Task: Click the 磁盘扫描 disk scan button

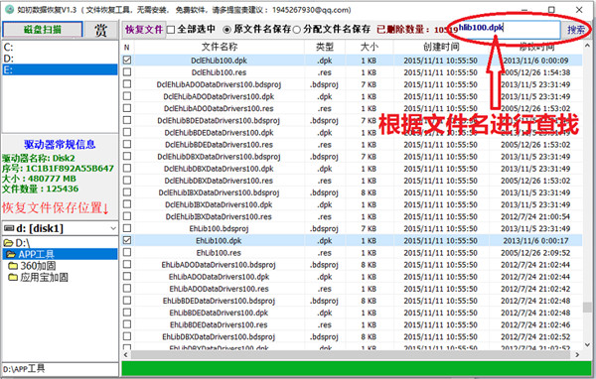Action: [x=42, y=30]
